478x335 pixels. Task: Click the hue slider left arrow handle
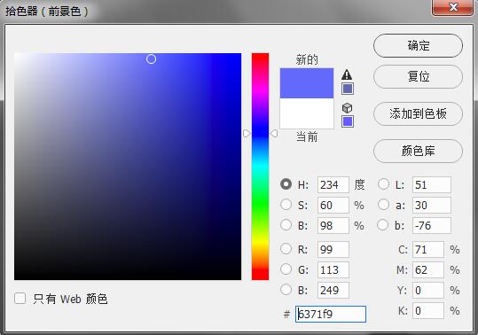[247, 134]
